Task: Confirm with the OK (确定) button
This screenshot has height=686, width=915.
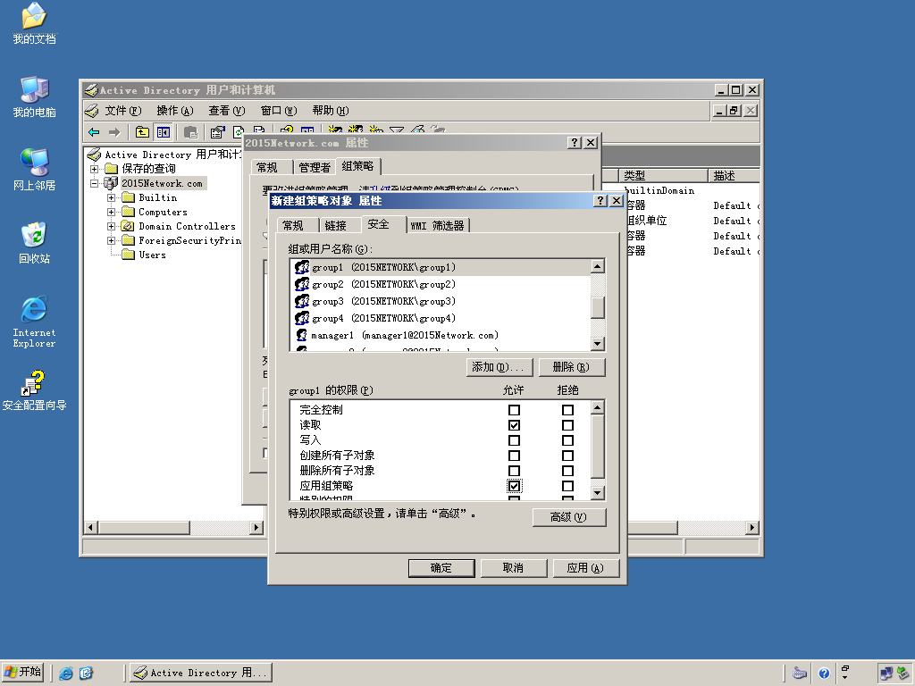Action: click(441, 567)
